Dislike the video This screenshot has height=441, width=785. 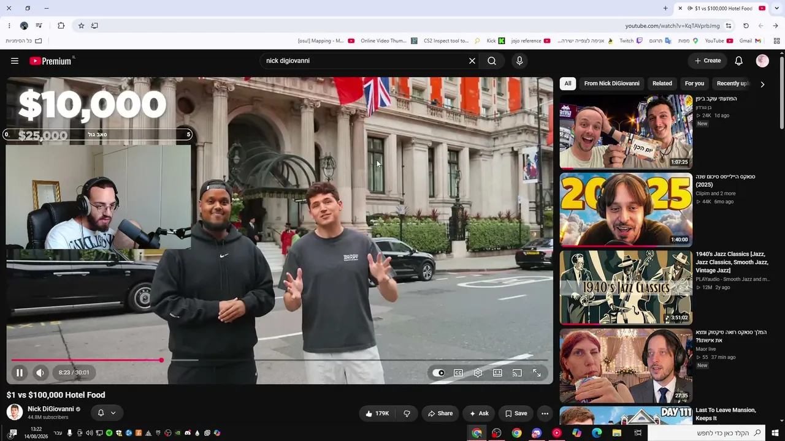tap(407, 413)
